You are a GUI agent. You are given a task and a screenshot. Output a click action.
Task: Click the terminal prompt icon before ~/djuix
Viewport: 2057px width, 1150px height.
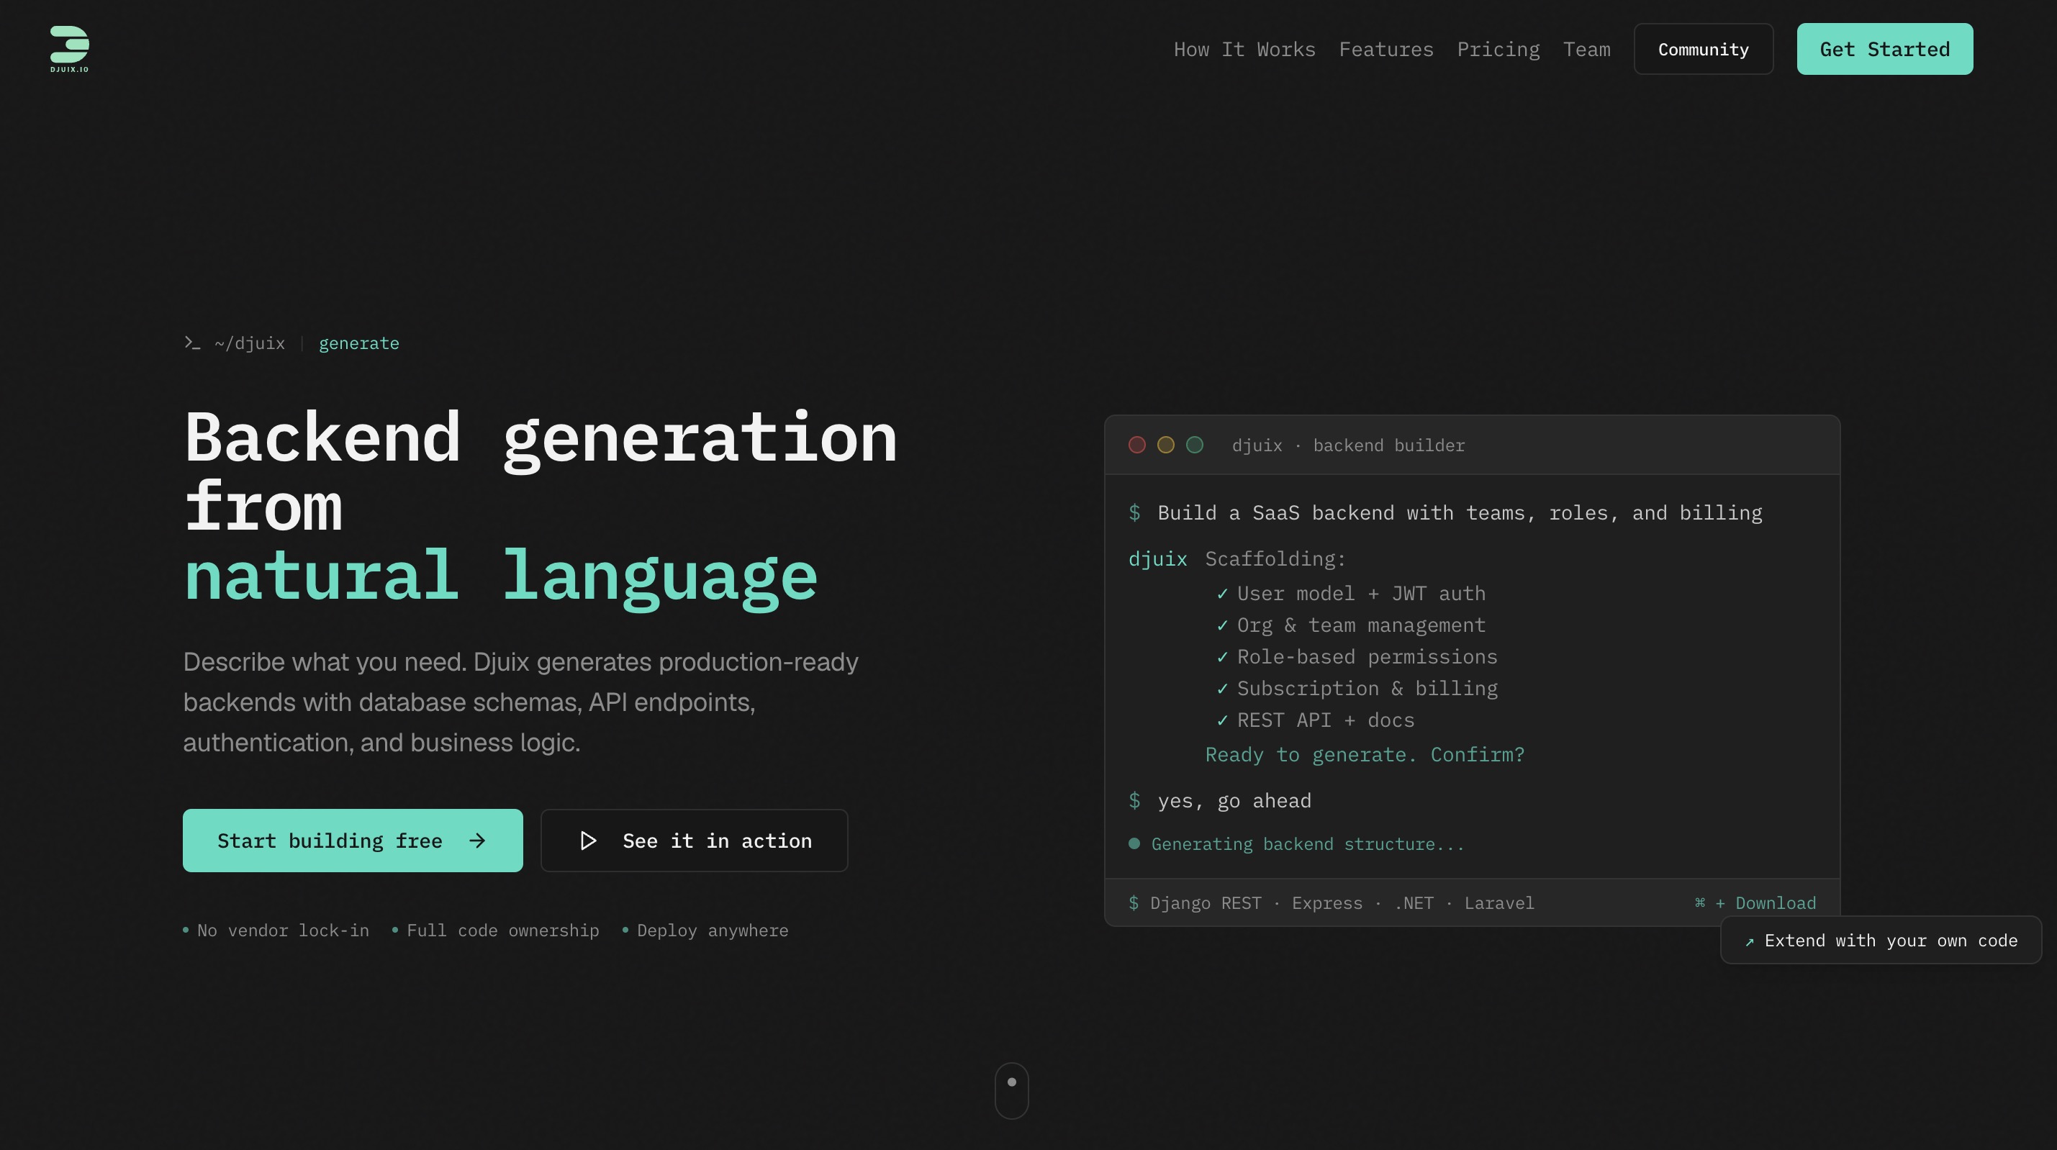pyautogui.click(x=191, y=343)
